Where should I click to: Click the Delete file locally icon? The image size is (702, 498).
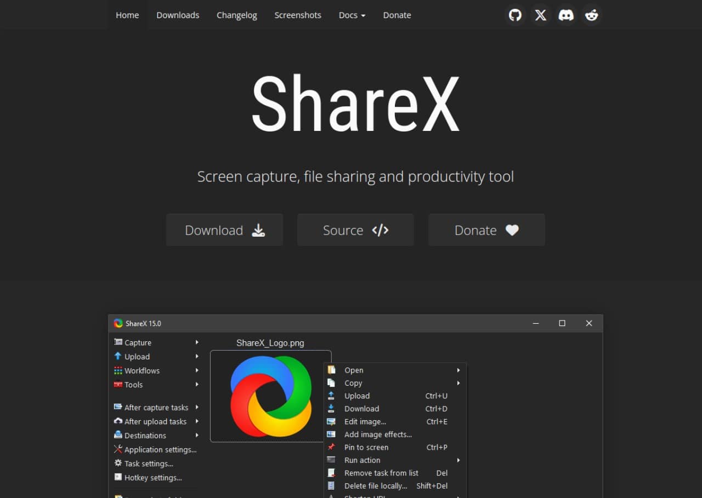(x=331, y=485)
